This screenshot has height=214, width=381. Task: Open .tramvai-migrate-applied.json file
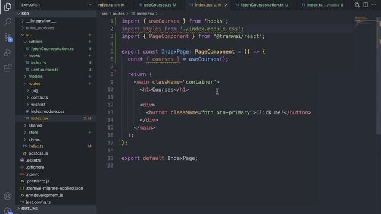click(56, 188)
